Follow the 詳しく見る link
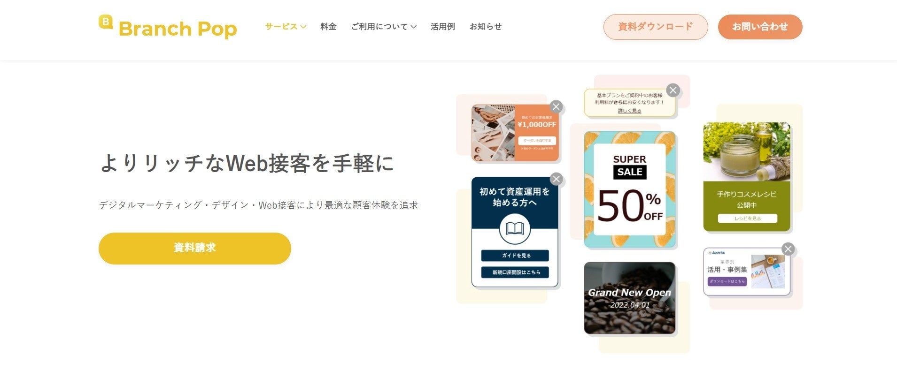Image resolution: width=897 pixels, height=385 pixels. pos(629,111)
